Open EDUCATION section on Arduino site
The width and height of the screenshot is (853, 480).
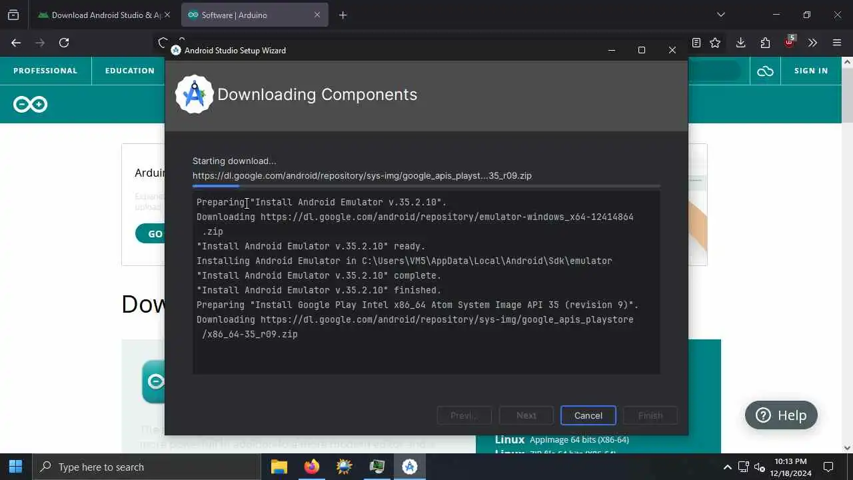129,71
